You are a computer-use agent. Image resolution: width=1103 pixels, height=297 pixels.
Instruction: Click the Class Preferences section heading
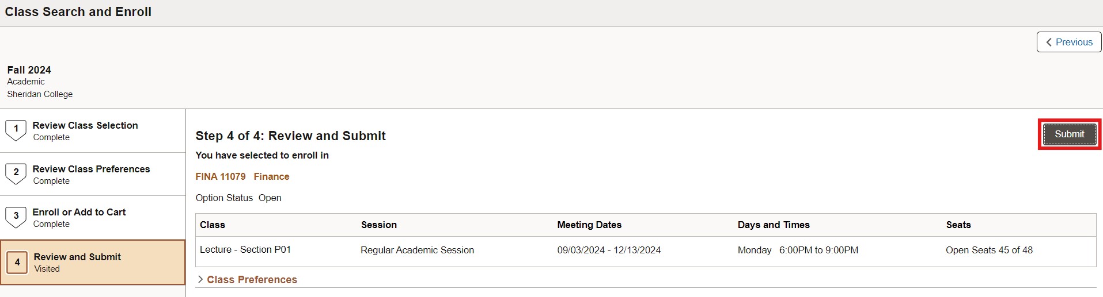252,280
